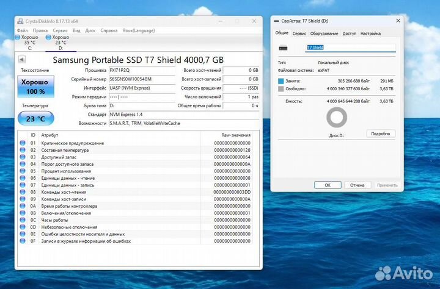Click the Атрибут column header

point(50,135)
